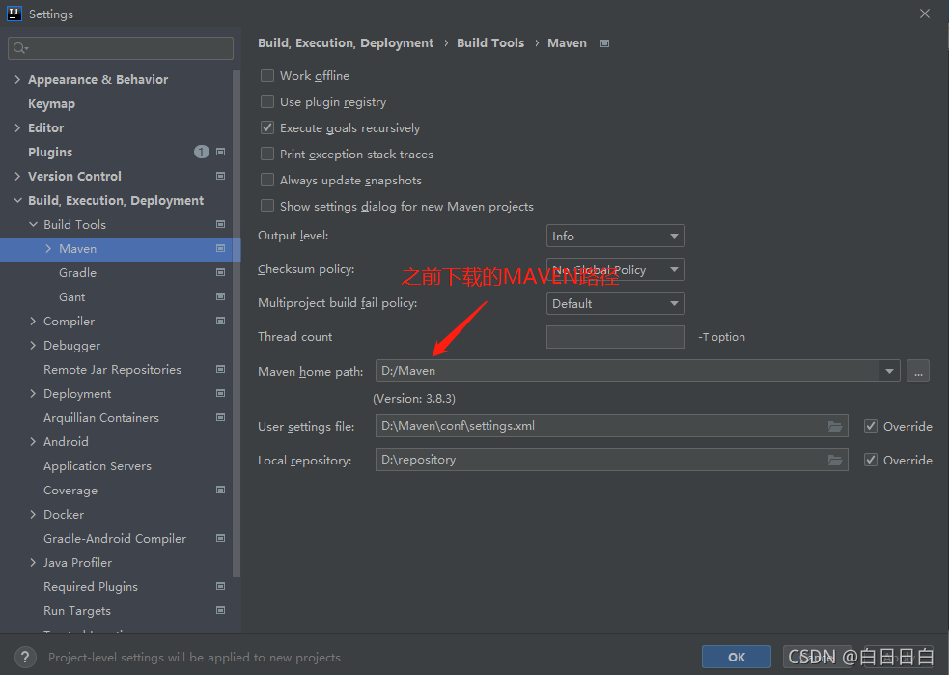Click the folder icon in User settings file
The image size is (949, 675).
(835, 426)
